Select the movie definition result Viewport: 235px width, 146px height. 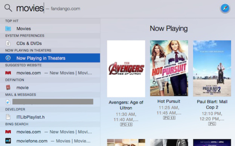point(50,87)
